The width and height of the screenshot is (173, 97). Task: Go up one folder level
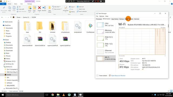coord(11,17)
